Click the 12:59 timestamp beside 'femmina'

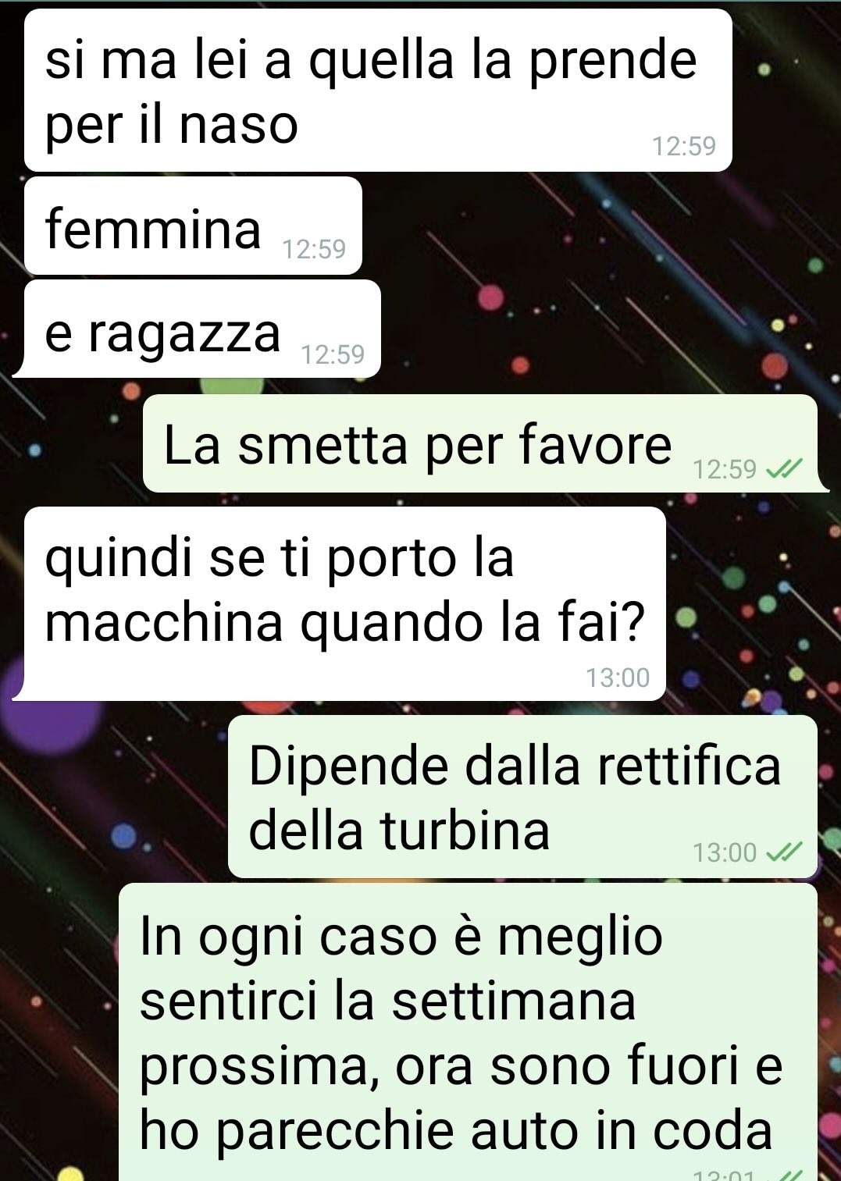[x=314, y=249]
